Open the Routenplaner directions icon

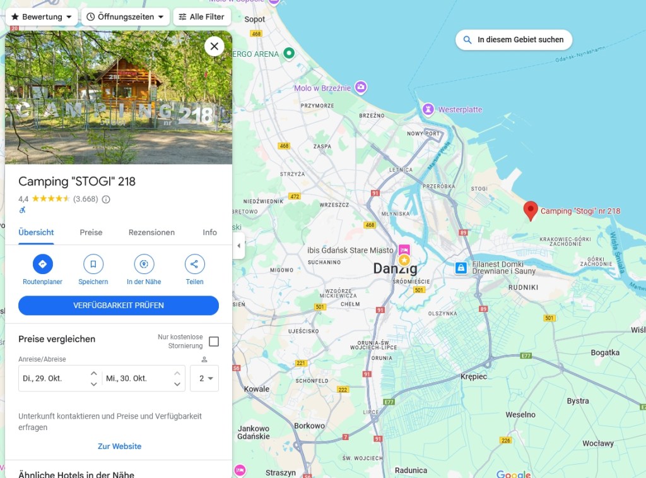tap(42, 264)
